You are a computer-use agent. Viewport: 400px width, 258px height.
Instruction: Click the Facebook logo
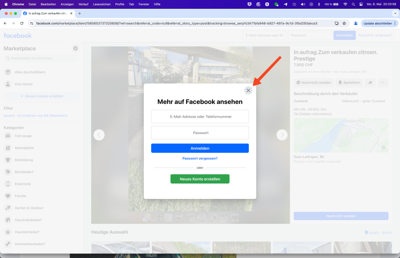[18, 35]
